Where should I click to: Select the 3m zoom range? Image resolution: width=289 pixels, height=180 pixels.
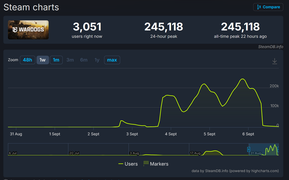[70, 60]
